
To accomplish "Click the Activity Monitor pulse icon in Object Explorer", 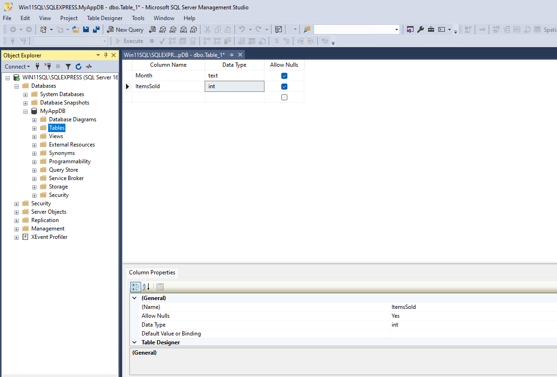I will click(89, 66).
